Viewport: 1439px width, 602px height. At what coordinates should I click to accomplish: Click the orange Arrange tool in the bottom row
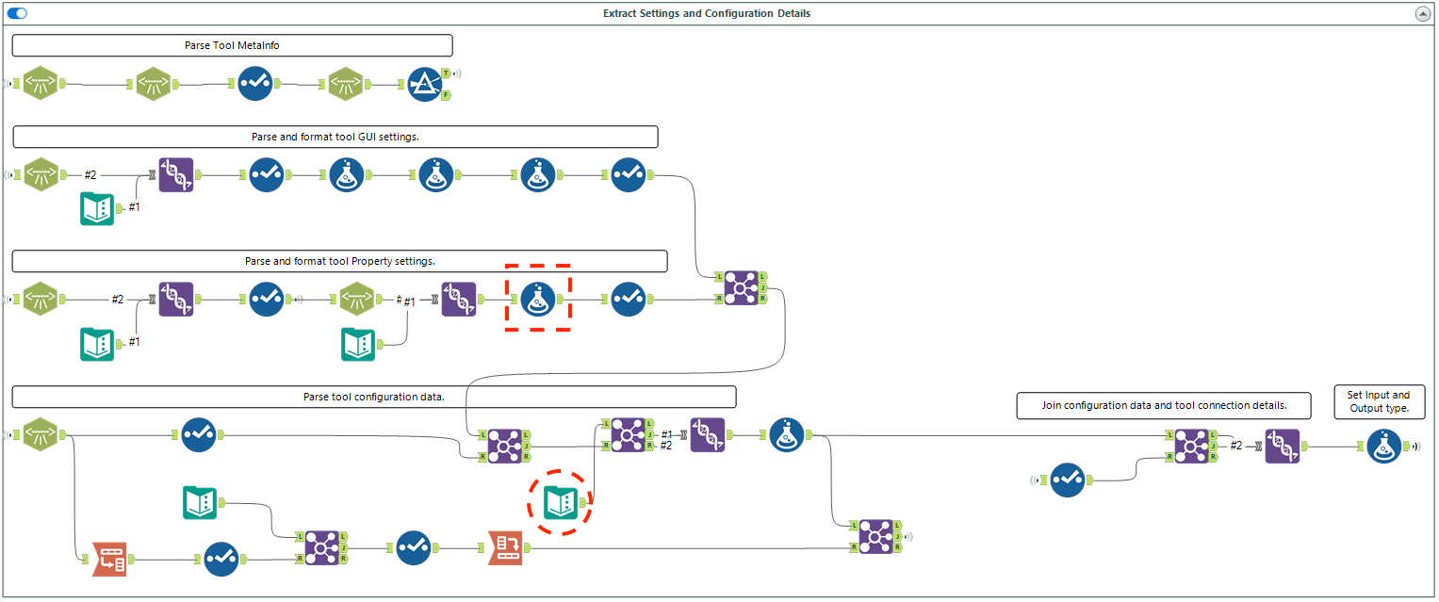click(x=506, y=546)
